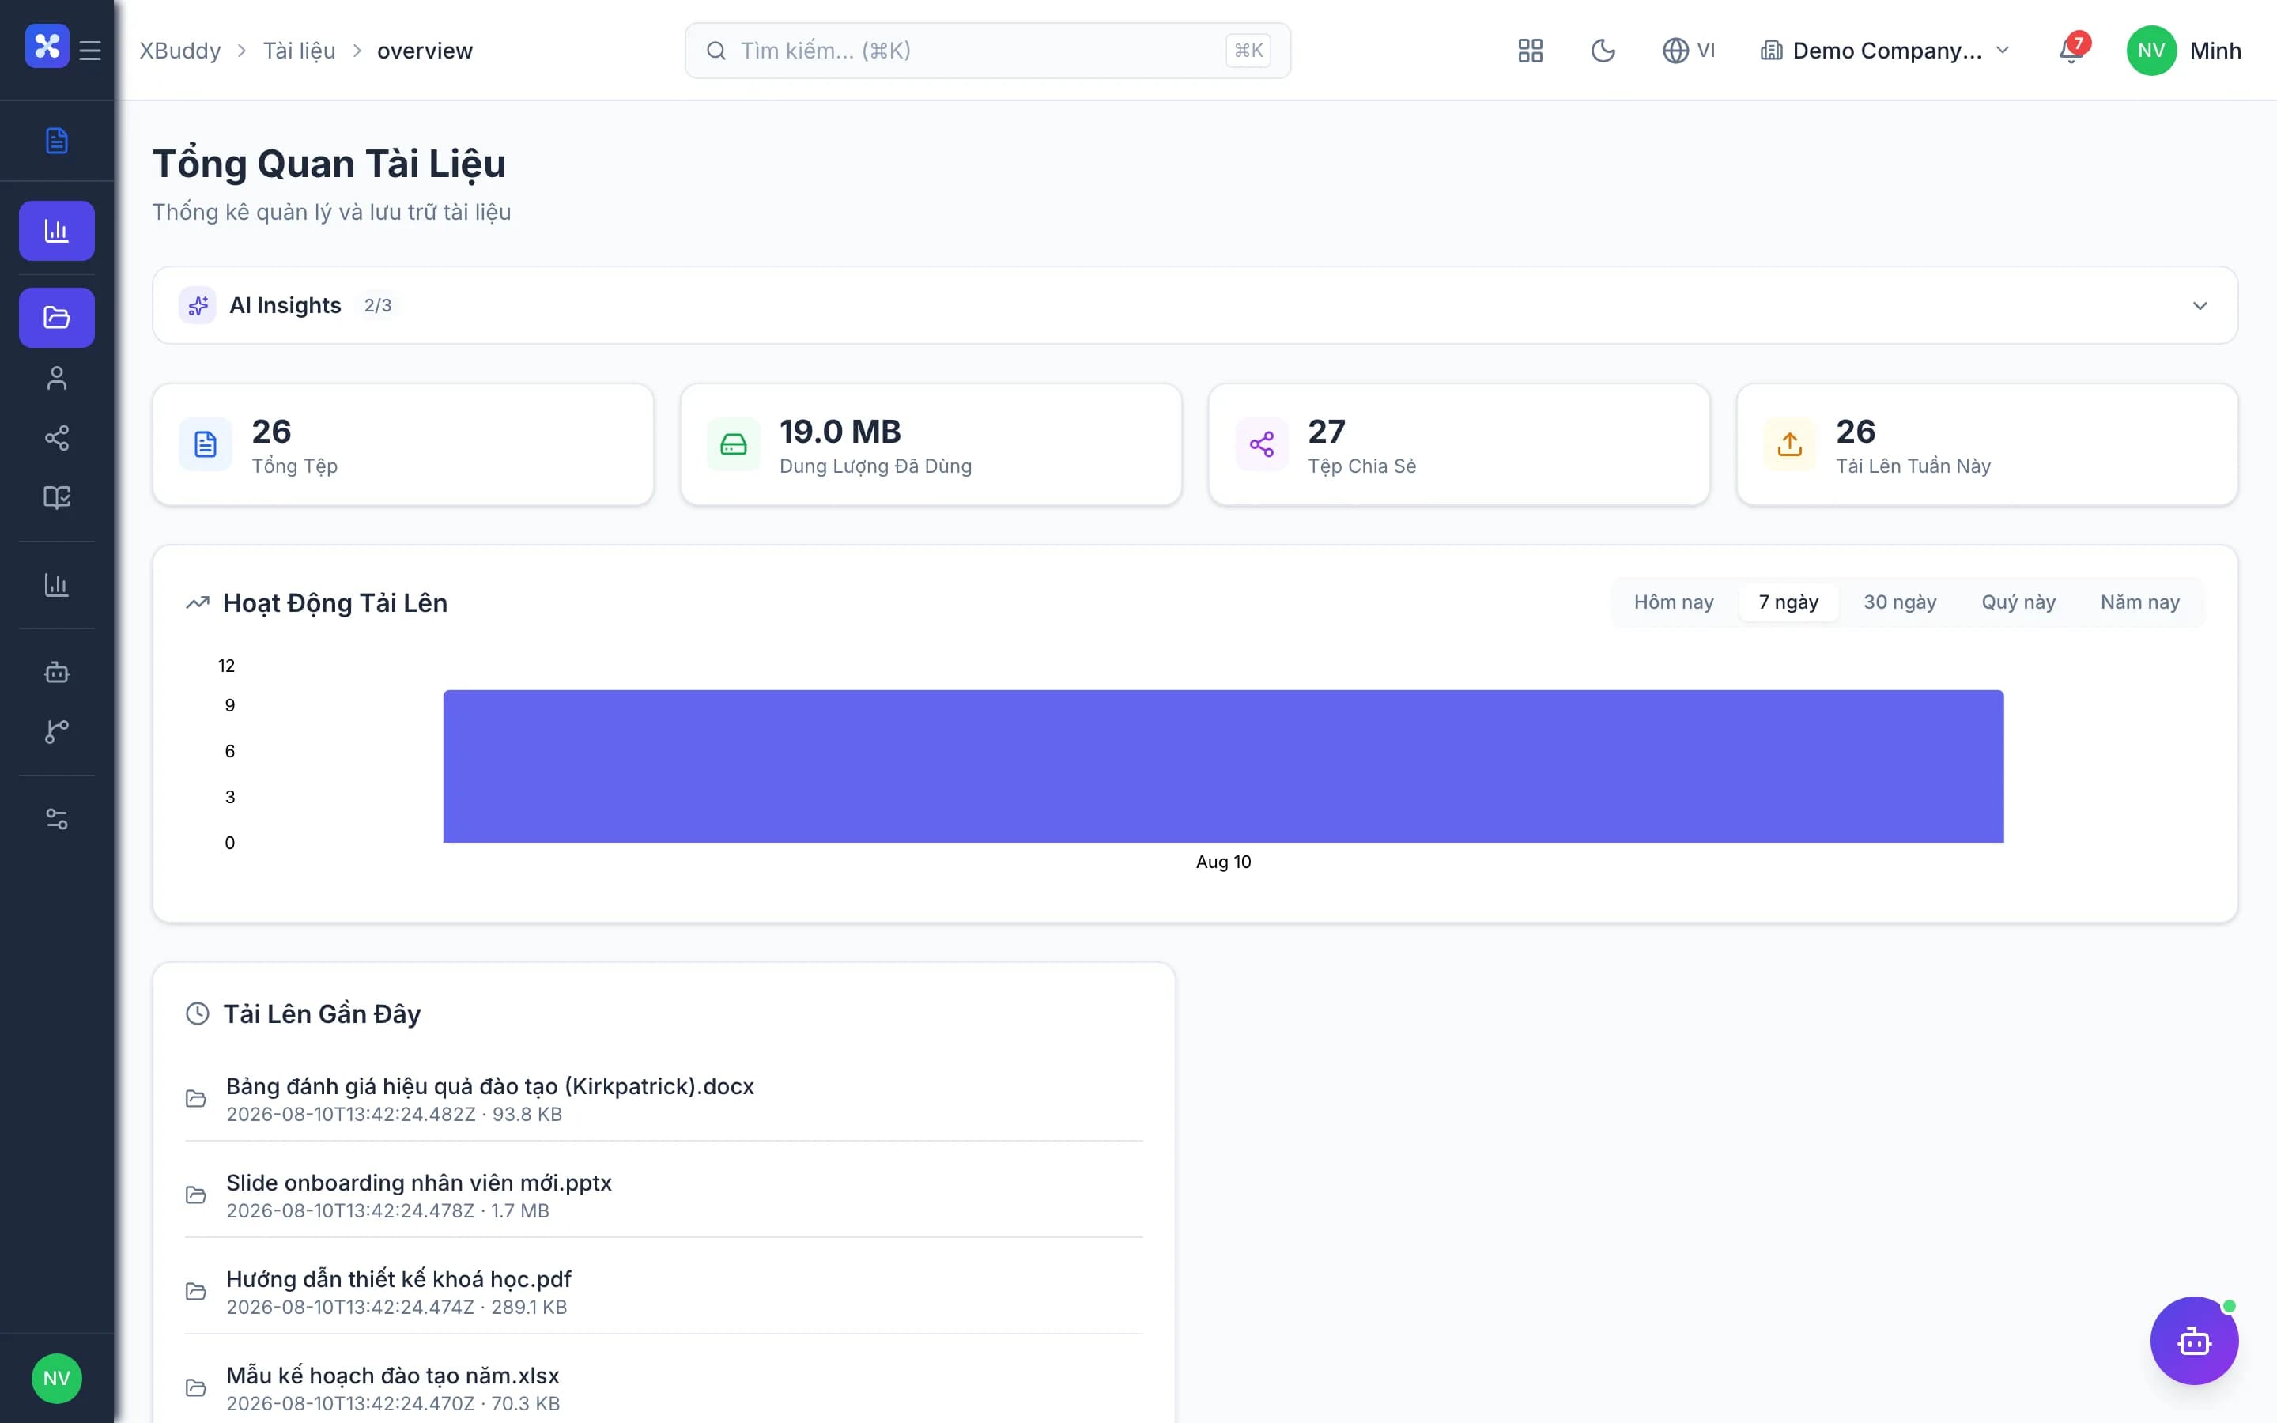Open the sliders settings icon in sidebar
The width and height of the screenshot is (2277, 1423).
56,819
